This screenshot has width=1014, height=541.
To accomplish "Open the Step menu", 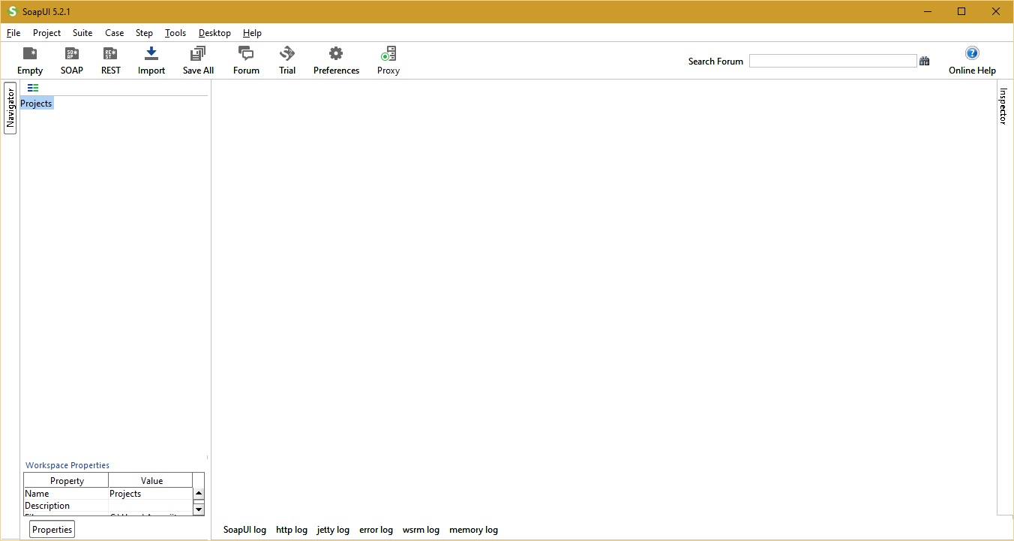I will point(144,33).
